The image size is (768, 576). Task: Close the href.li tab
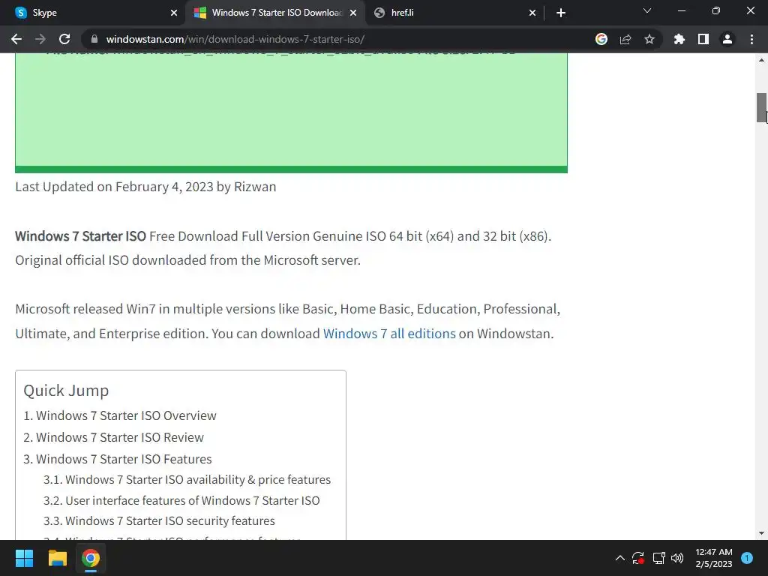click(532, 13)
